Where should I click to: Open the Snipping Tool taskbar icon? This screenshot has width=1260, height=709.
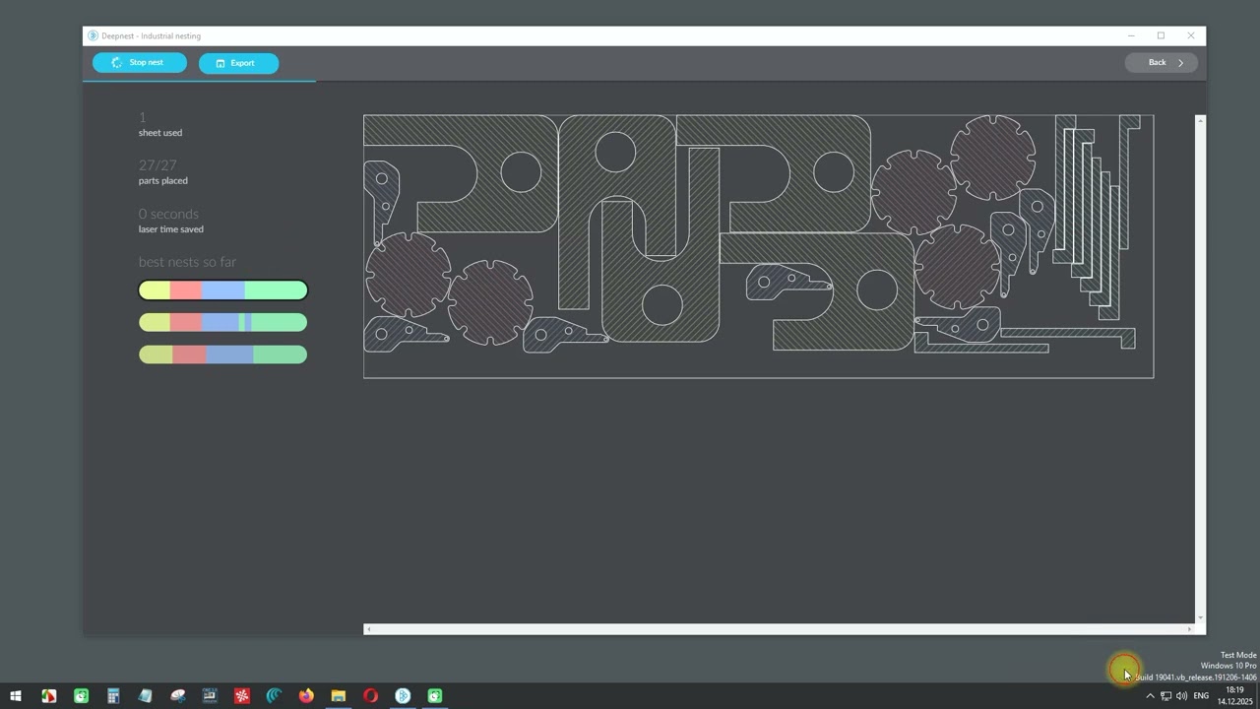coord(177,696)
